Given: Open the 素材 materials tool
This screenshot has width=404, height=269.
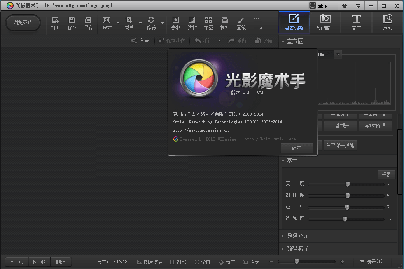Looking at the screenshot, I should pyautogui.click(x=176, y=23).
